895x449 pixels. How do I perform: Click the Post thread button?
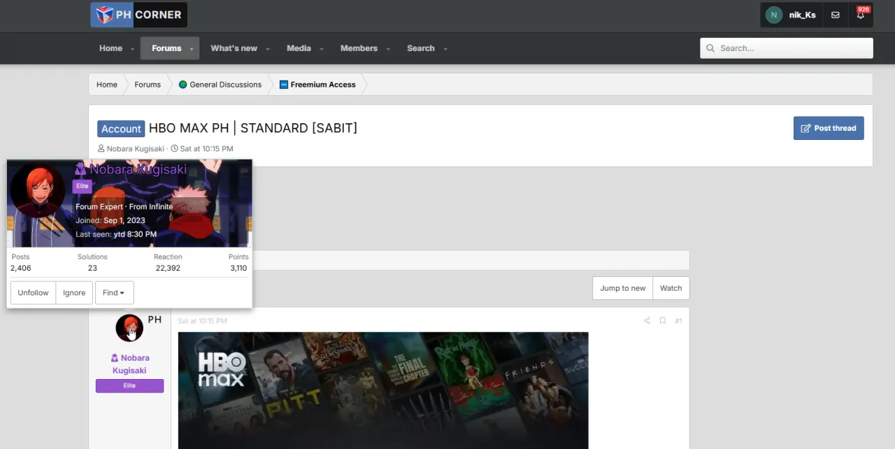[x=829, y=128]
